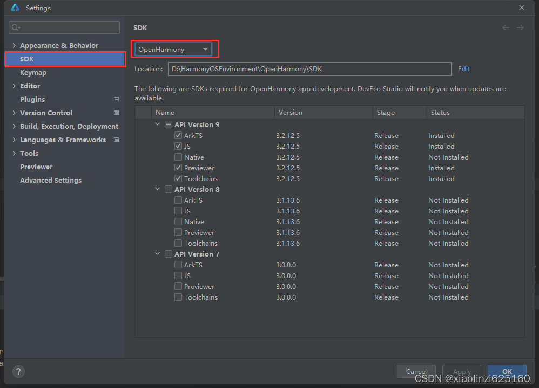Check Previewer under API Version 8
Image resolution: width=539 pixels, height=388 pixels.
point(178,232)
